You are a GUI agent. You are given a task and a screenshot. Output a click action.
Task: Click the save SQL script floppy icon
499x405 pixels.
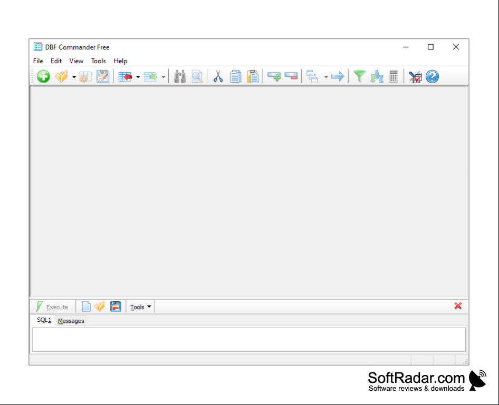coord(116,307)
